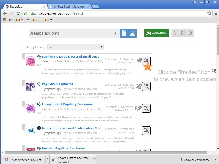Toggle compare for the Papilloma, Large Duct item
Screen dimensions: 219x164
pyautogui.click(x=139, y=60)
